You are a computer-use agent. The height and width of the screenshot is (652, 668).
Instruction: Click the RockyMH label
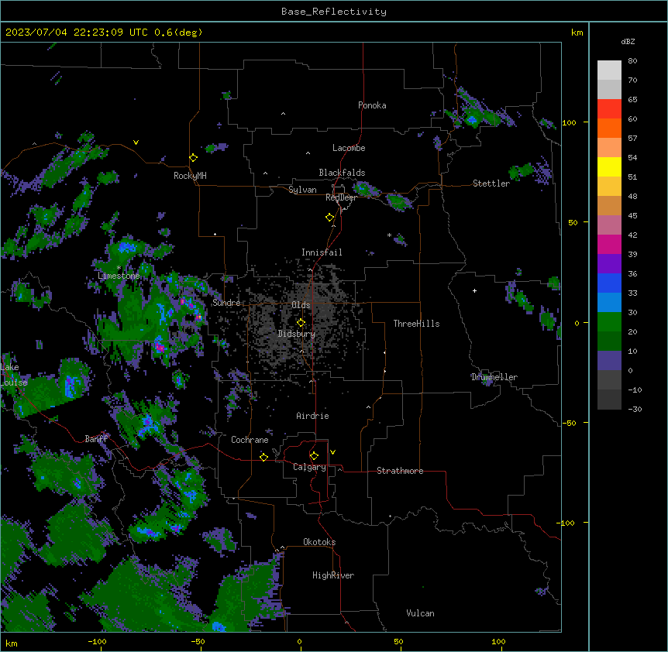pos(190,176)
